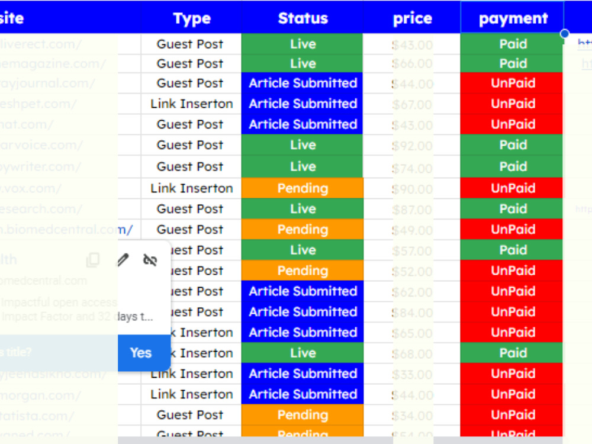This screenshot has width=592, height=444.
Task: Click the $92.00 price cell
Action: pos(412,146)
